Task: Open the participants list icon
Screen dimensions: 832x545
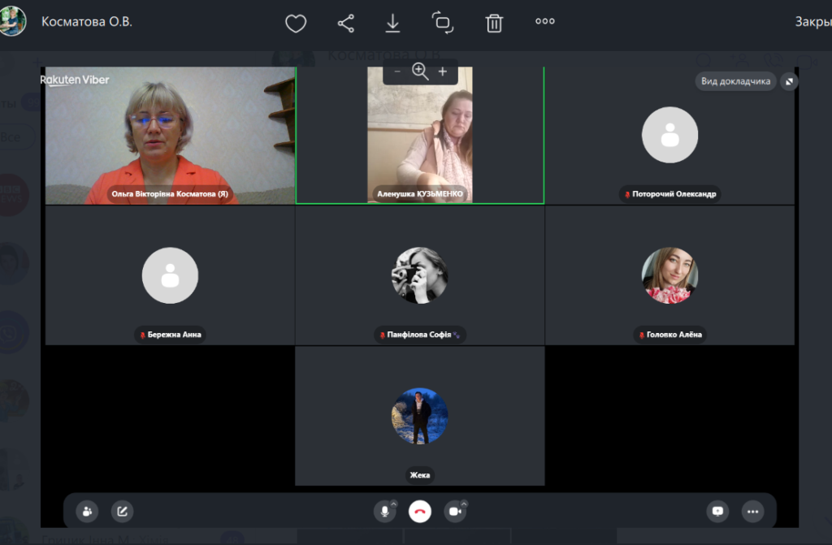Action: (87, 511)
